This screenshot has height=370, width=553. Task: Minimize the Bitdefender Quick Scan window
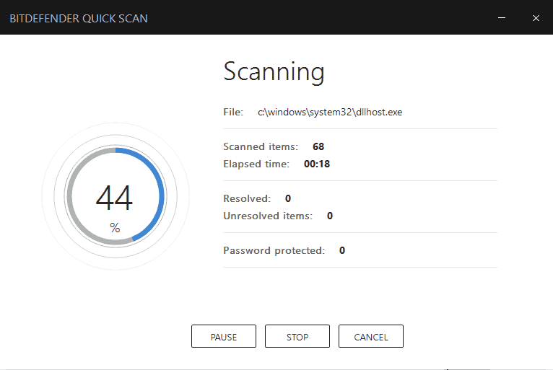tap(502, 17)
